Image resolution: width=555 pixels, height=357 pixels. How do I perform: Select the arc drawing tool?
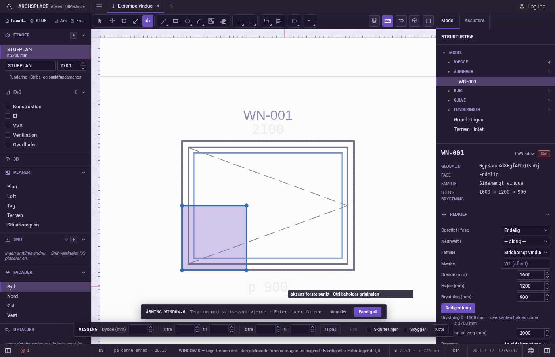click(199, 21)
